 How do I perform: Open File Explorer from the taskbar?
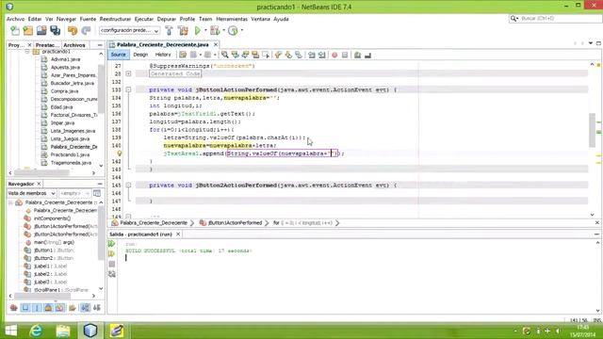coord(63,331)
